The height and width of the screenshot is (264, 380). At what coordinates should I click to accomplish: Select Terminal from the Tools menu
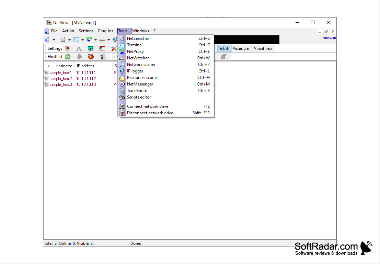pyautogui.click(x=166, y=45)
